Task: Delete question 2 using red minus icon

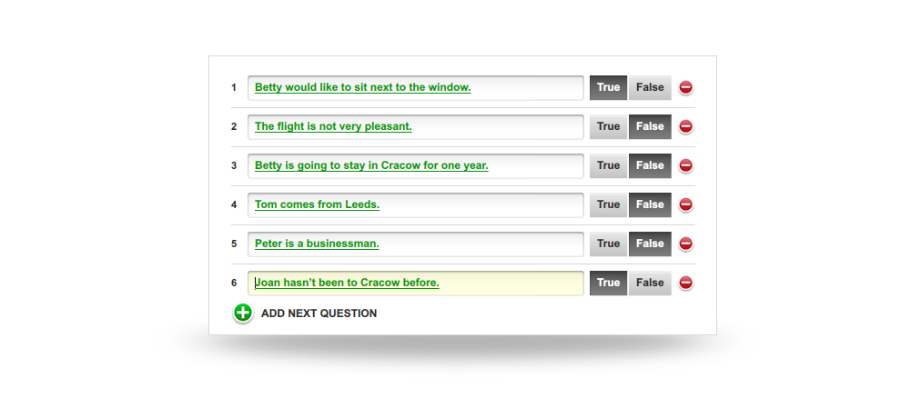Action: pyautogui.click(x=685, y=126)
